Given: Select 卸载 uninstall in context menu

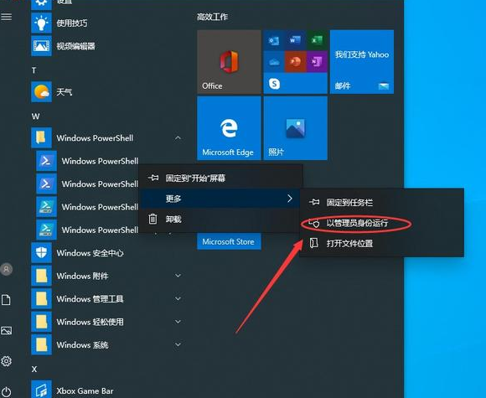Looking at the screenshot, I should (x=220, y=220).
